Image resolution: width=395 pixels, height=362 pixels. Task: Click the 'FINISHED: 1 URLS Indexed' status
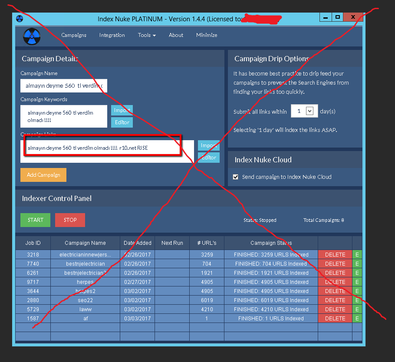[x=271, y=318]
